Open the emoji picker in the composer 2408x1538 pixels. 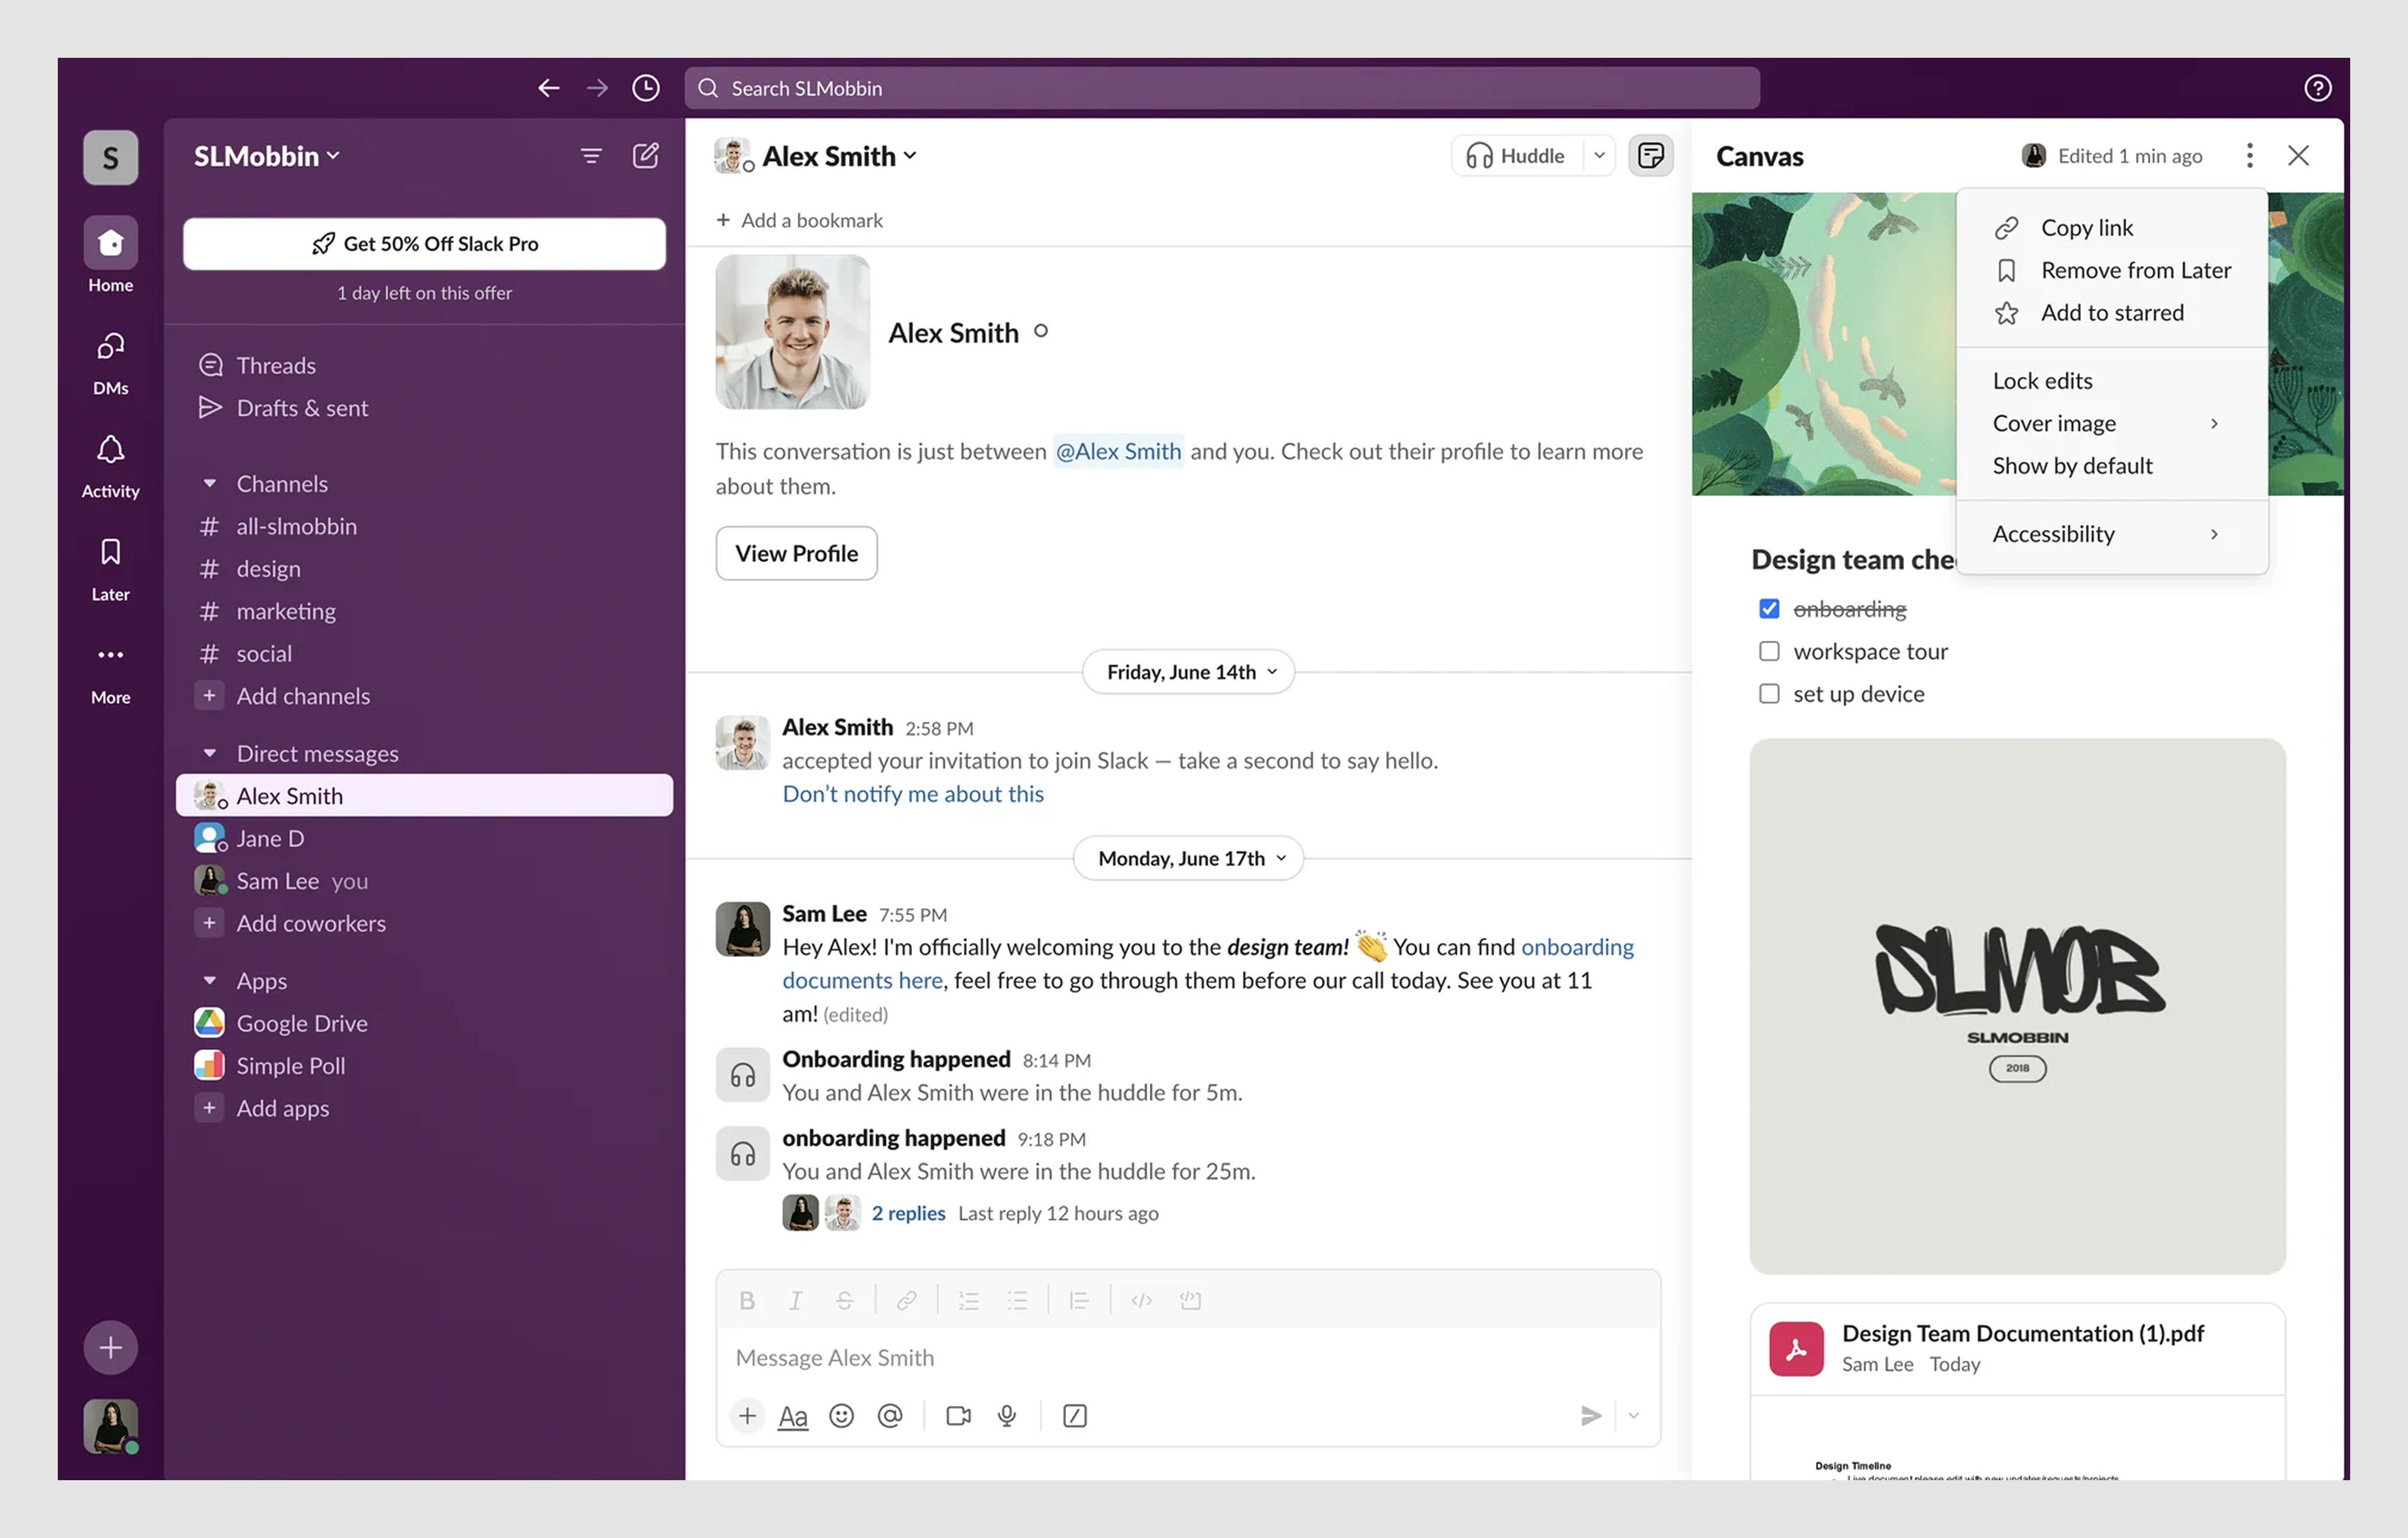point(841,1415)
